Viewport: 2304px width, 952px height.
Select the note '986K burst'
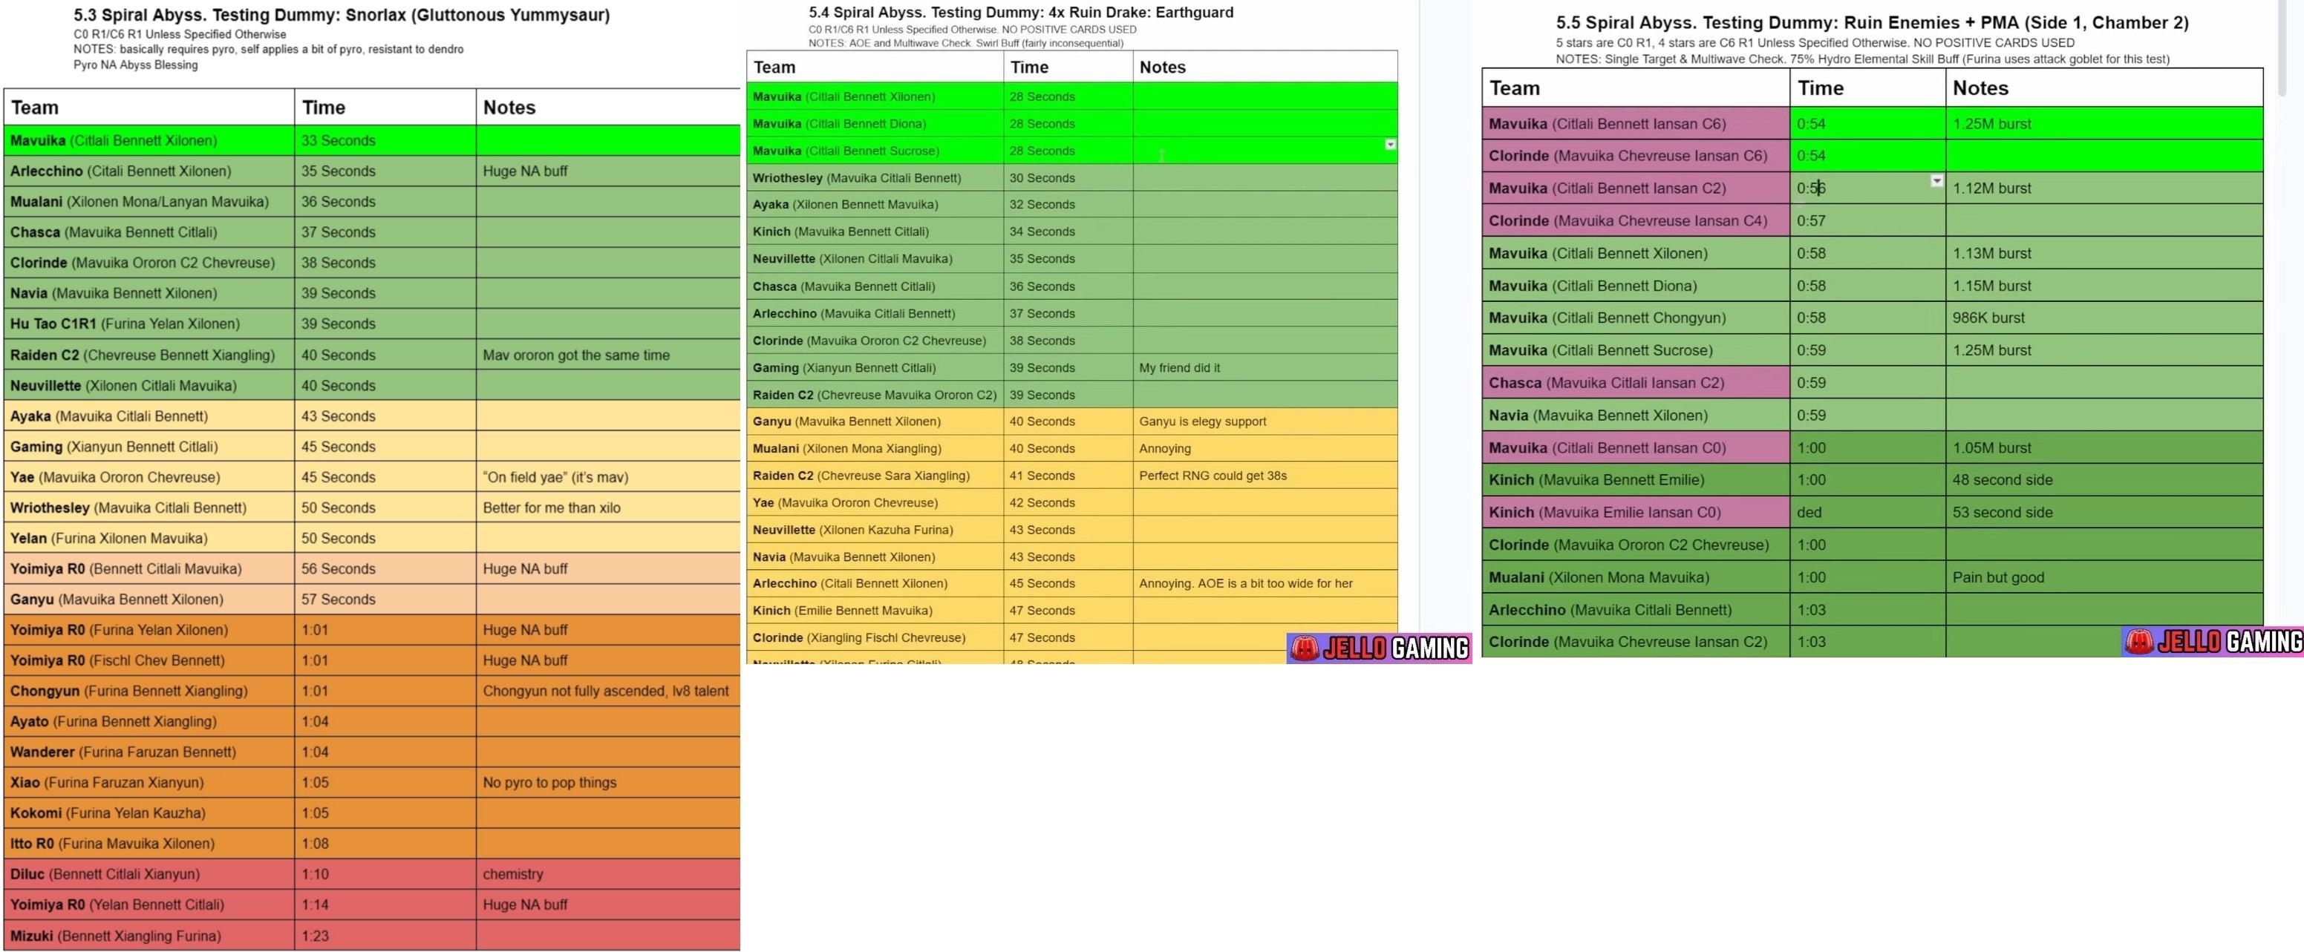[1988, 318]
